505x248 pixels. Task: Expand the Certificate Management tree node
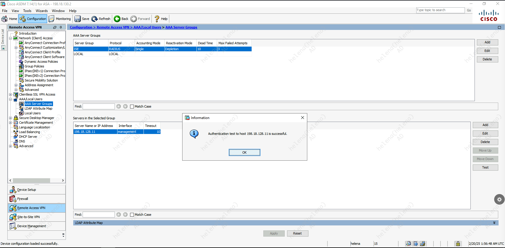coord(11,123)
